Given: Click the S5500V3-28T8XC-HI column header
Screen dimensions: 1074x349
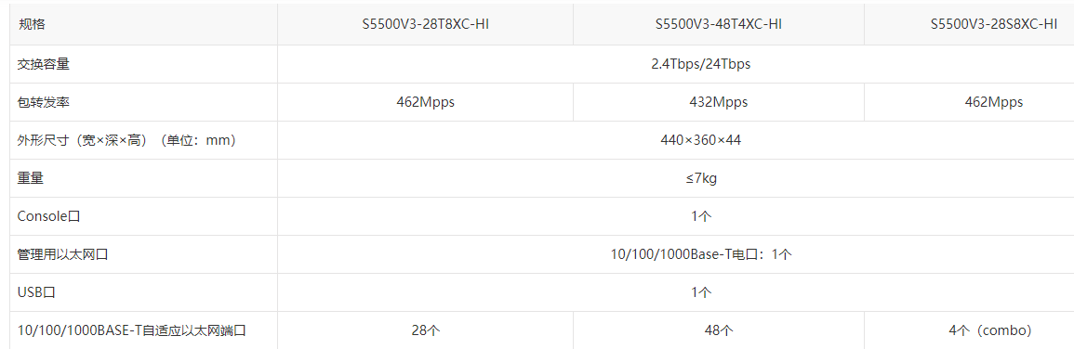Looking at the screenshot, I should (x=425, y=25).
